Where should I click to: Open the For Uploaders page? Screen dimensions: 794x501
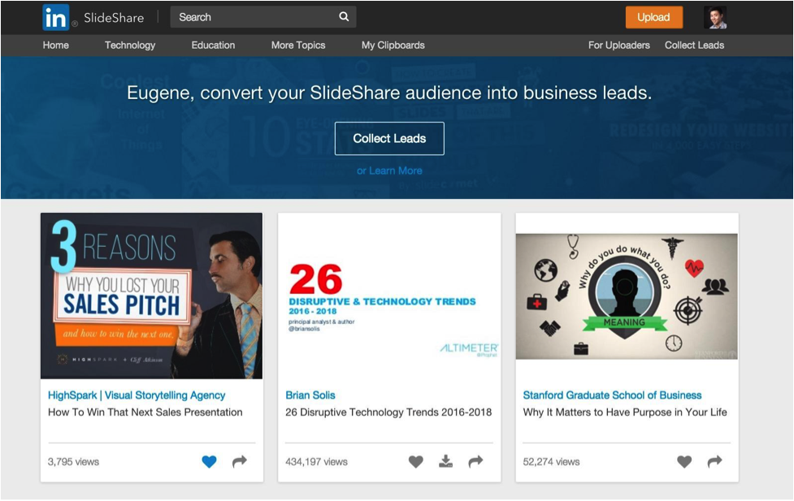pos(618,45)
